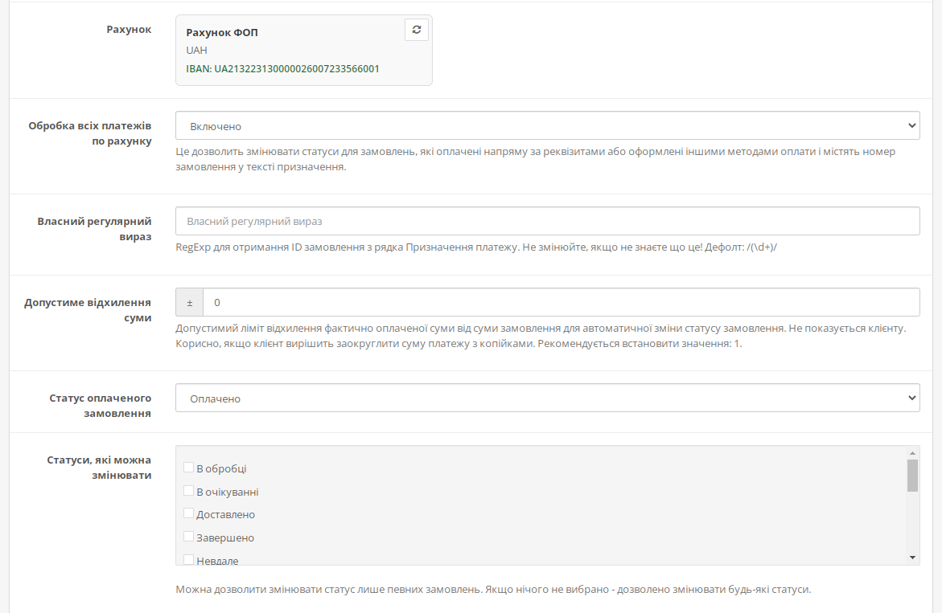Toggle the "Невдале" status checkbox

(188, 559)
